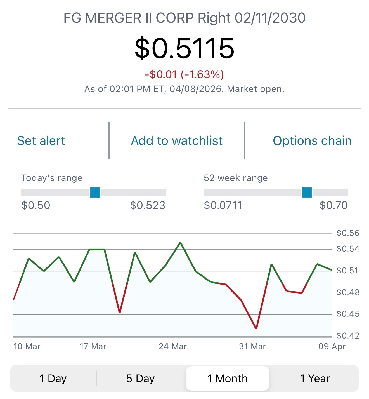The width and height of the screenshot is (369, 399).
Task: Click the $0.5115 current price
Action: click(x=184, y=48)
